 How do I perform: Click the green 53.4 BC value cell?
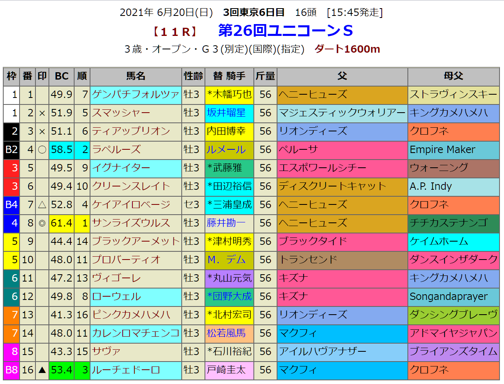(x=62, y=370)
